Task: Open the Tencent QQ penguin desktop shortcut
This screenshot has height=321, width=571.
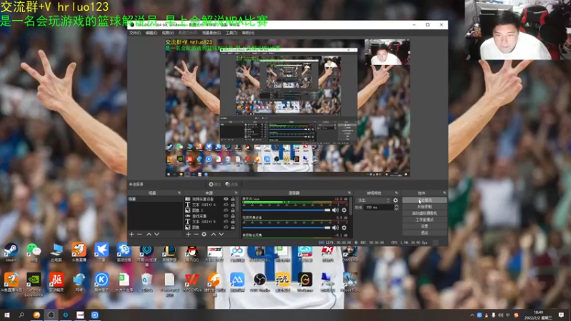Action: (191, 253)
